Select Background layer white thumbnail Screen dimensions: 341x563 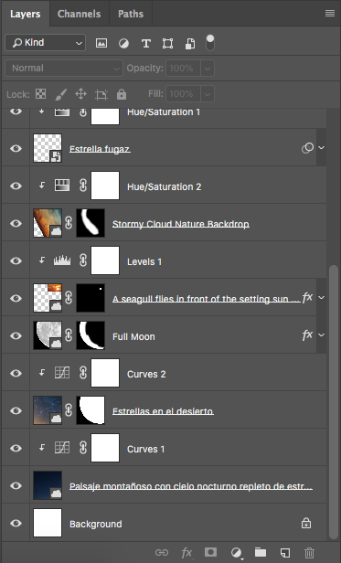click(48, 523)
